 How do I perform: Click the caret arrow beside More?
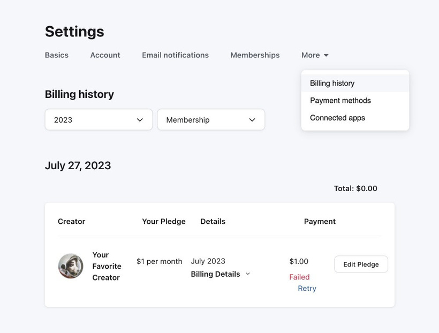coord(326,56)
